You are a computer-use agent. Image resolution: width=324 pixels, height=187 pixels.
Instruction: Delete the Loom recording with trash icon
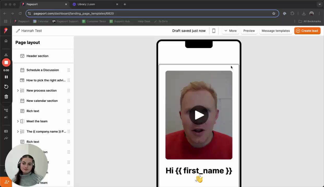click(6, 97)
